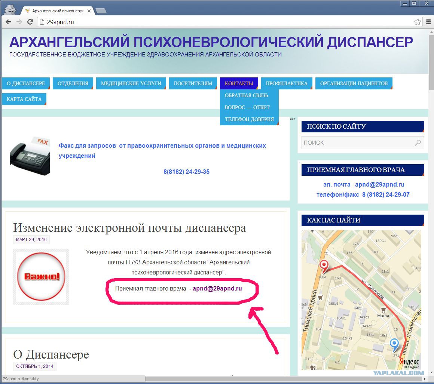
Task: Click the browser forward arrow button
Action: [x=19, y=22]
